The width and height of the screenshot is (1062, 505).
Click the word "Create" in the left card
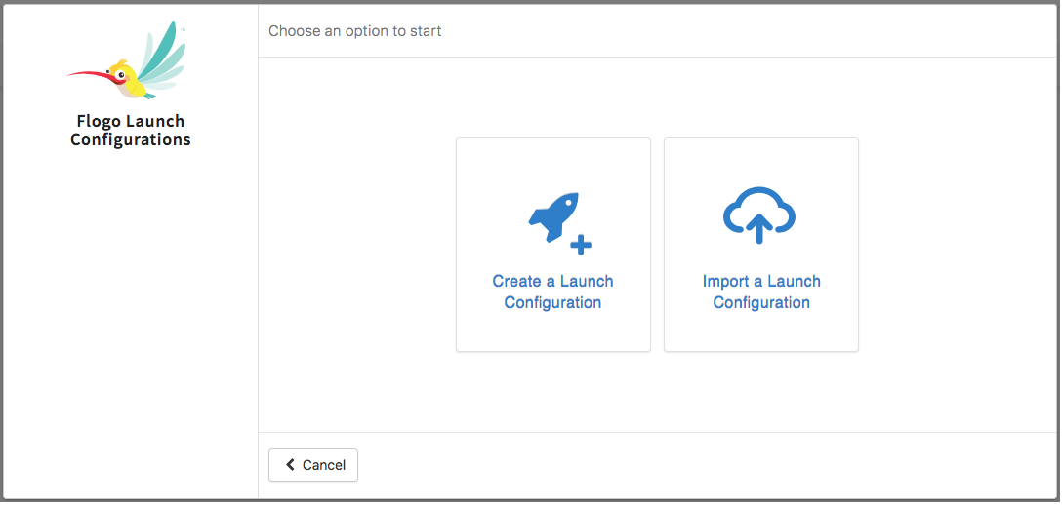(x=516, y=281)
